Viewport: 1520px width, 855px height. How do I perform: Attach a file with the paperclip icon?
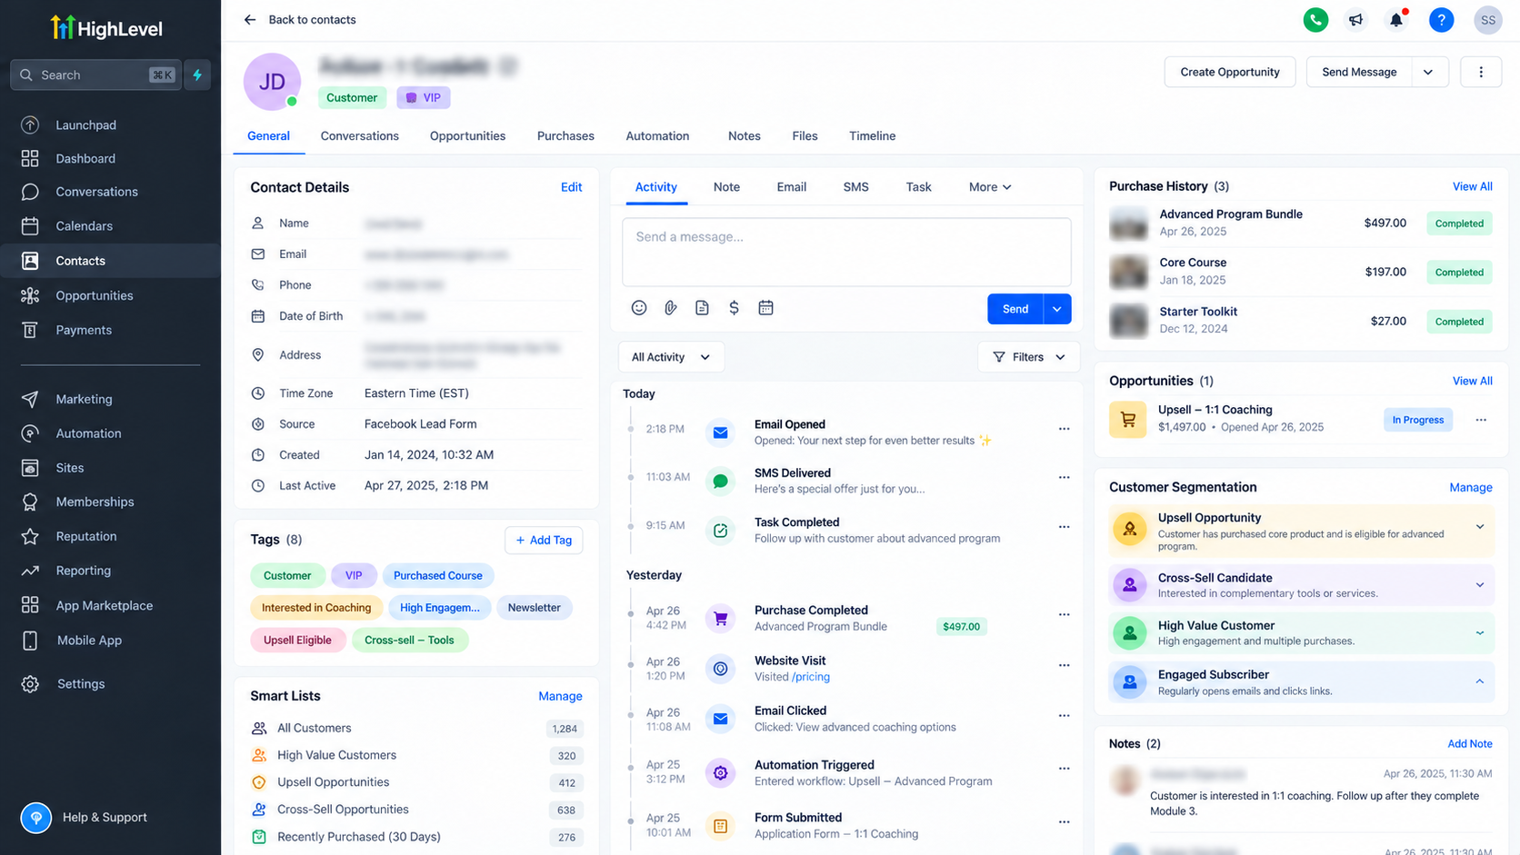(x=671, y=308)
